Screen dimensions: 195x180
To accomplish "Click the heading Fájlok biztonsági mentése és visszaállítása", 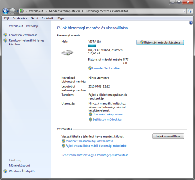I will pos(92,28).
